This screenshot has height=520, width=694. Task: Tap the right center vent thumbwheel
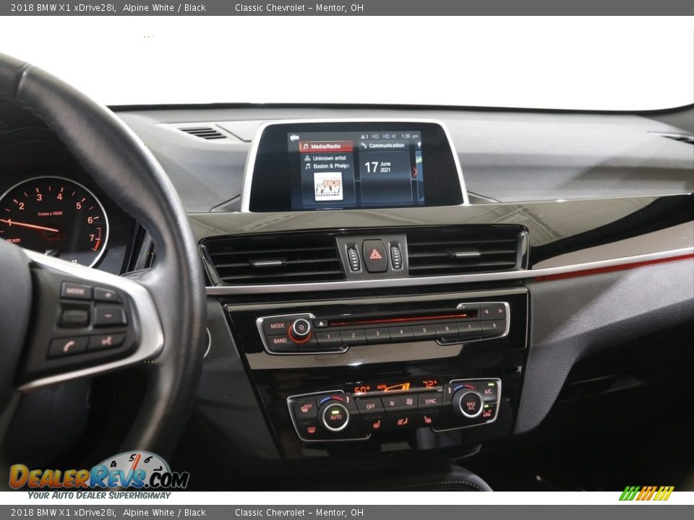(395, 256)
